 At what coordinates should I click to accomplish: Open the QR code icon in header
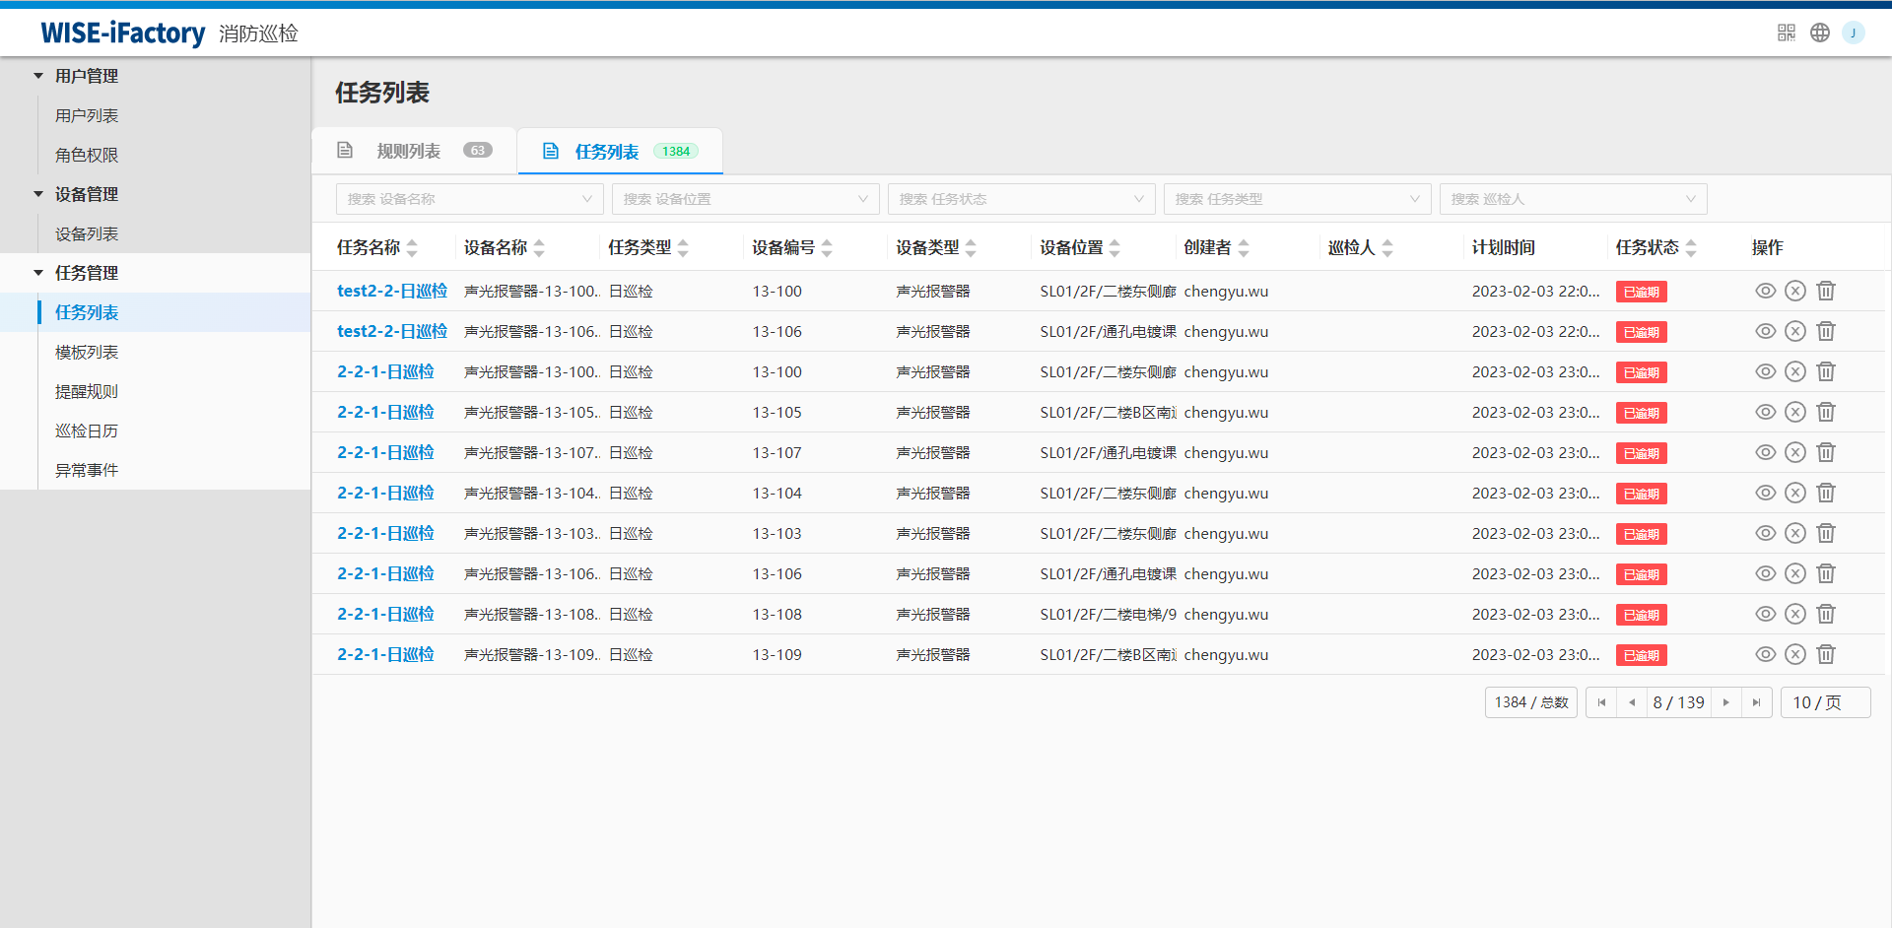(x=1786, y=33)
